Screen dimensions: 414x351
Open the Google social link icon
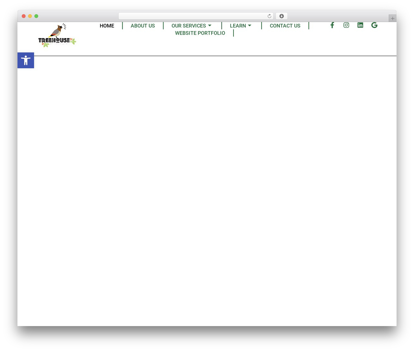(x=374, y=25)
